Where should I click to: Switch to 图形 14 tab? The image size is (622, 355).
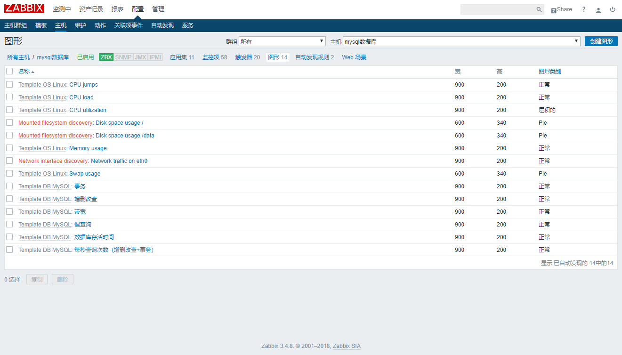[x=277, y=57]
